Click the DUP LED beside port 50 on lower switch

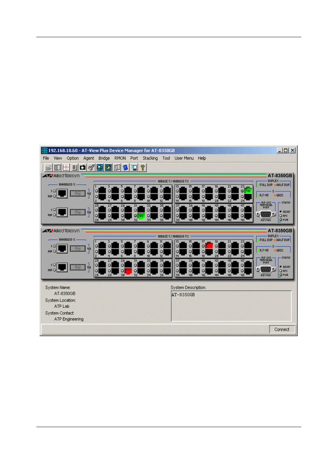click(x=54, y=270)
